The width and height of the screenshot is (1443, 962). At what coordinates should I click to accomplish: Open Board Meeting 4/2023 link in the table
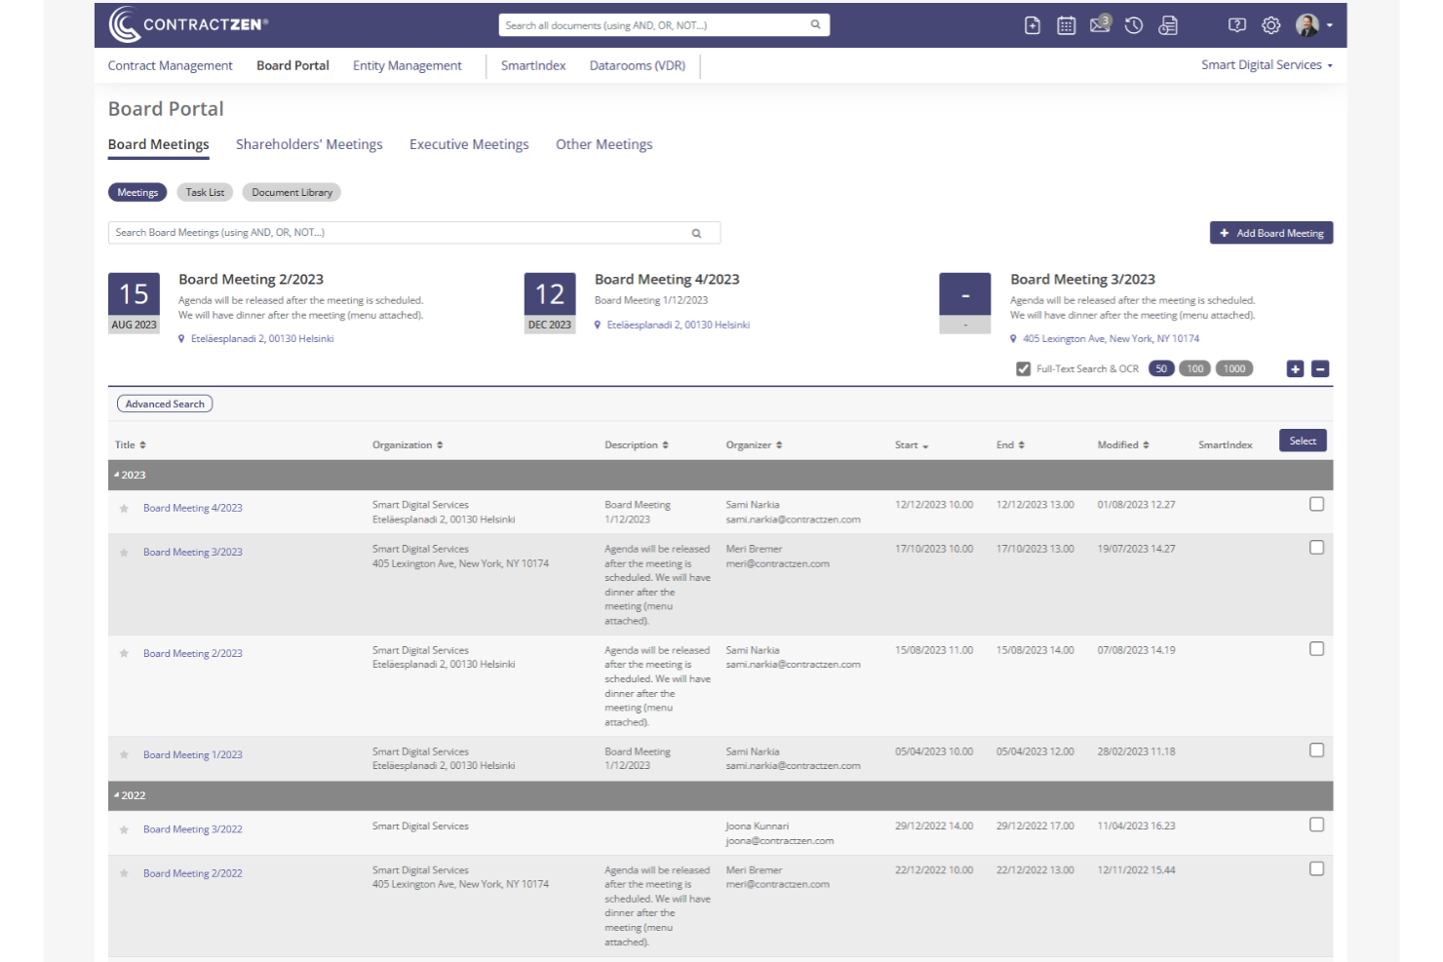tap(193, 508)
